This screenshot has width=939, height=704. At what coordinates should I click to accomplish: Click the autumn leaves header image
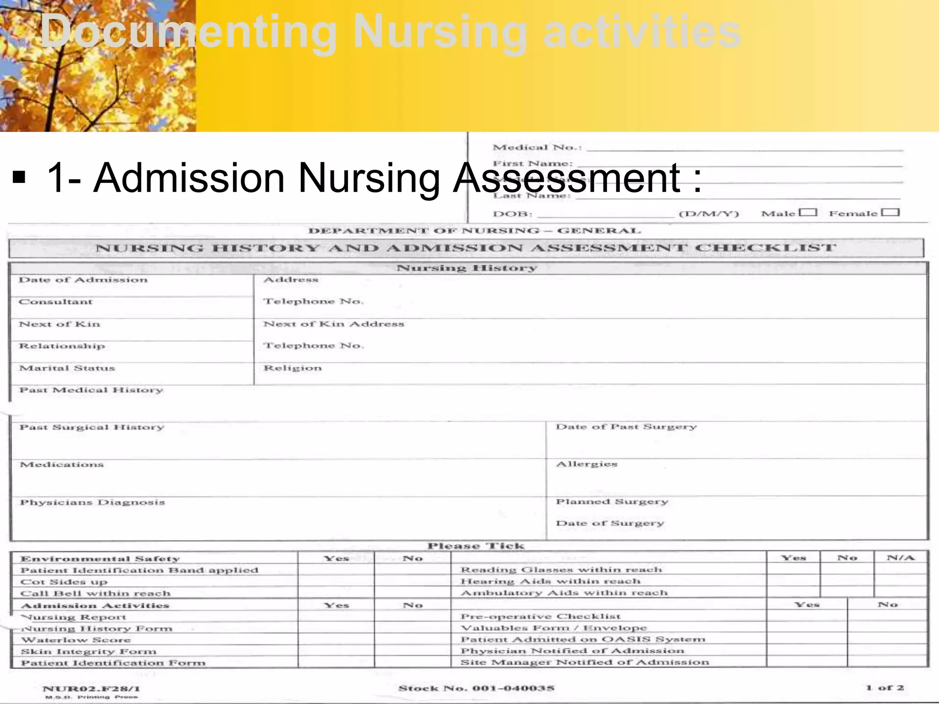tap(98, 66)
